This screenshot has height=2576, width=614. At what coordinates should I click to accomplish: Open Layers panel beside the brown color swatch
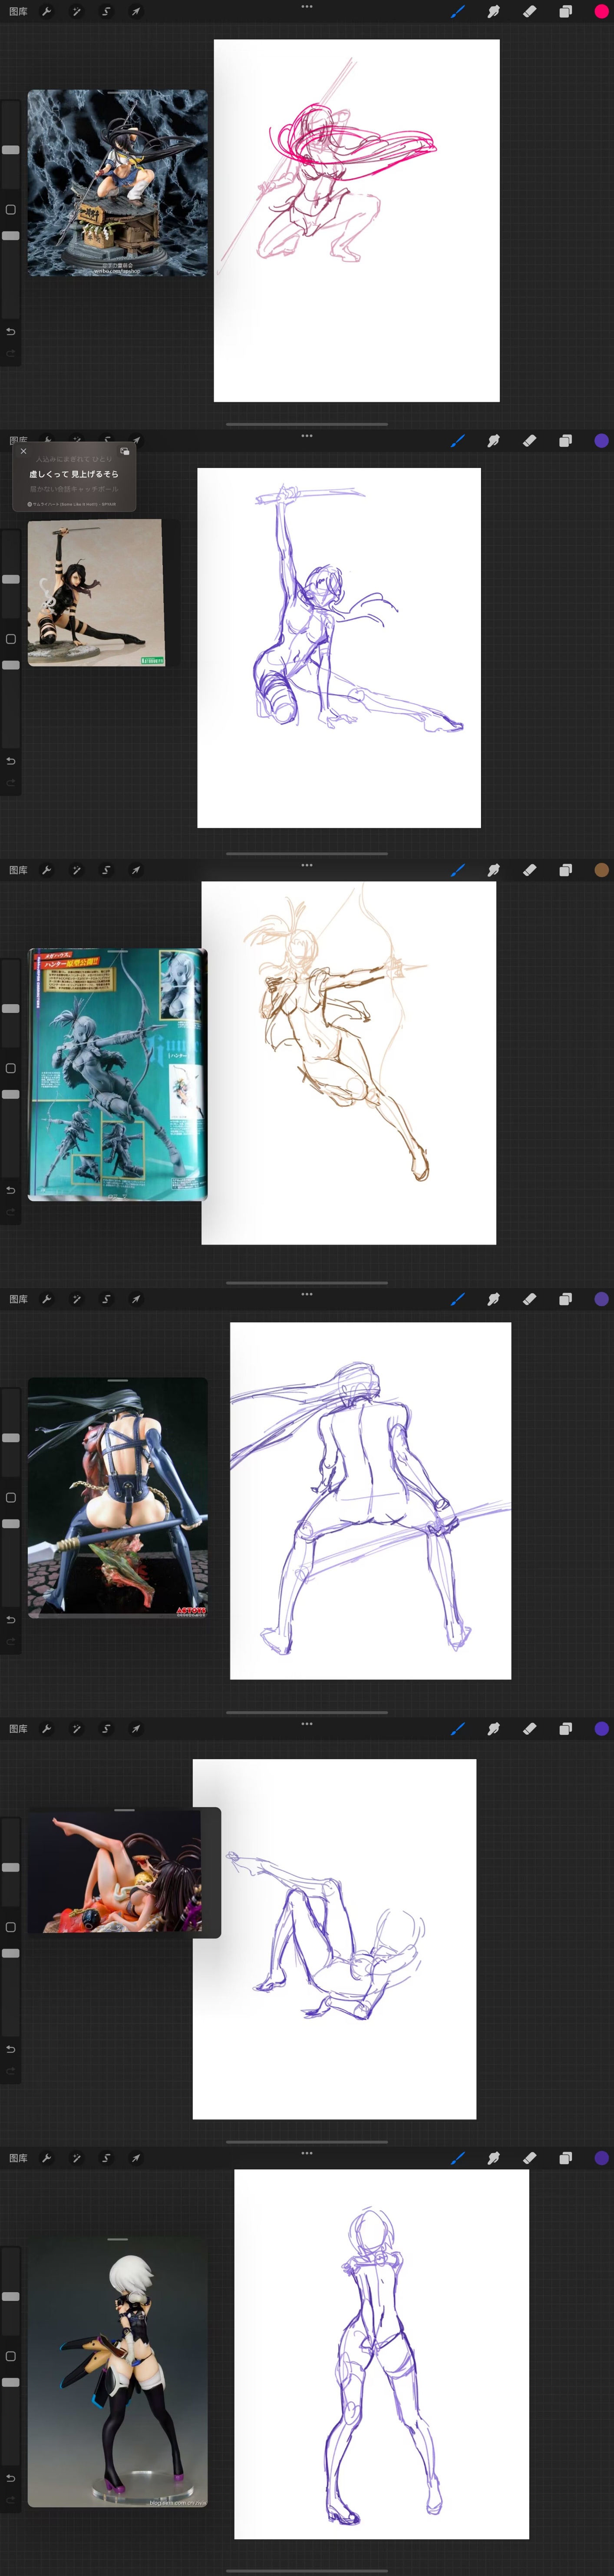[565, 870]
